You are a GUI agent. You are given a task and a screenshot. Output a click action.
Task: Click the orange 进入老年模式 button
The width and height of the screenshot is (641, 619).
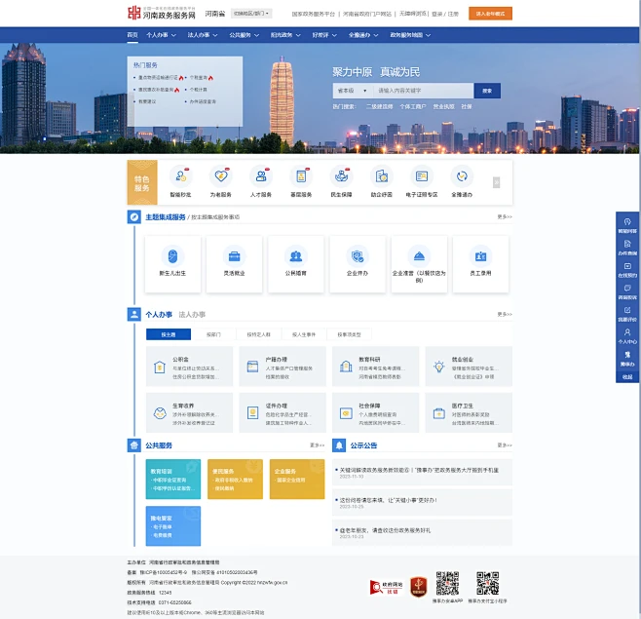point(490,14)
